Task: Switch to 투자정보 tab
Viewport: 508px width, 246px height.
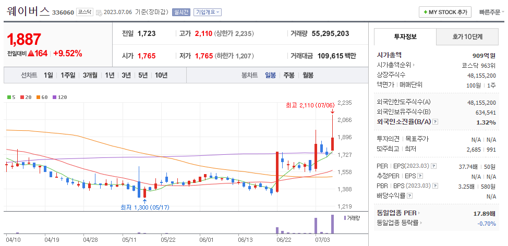Action: coord(405,36)
